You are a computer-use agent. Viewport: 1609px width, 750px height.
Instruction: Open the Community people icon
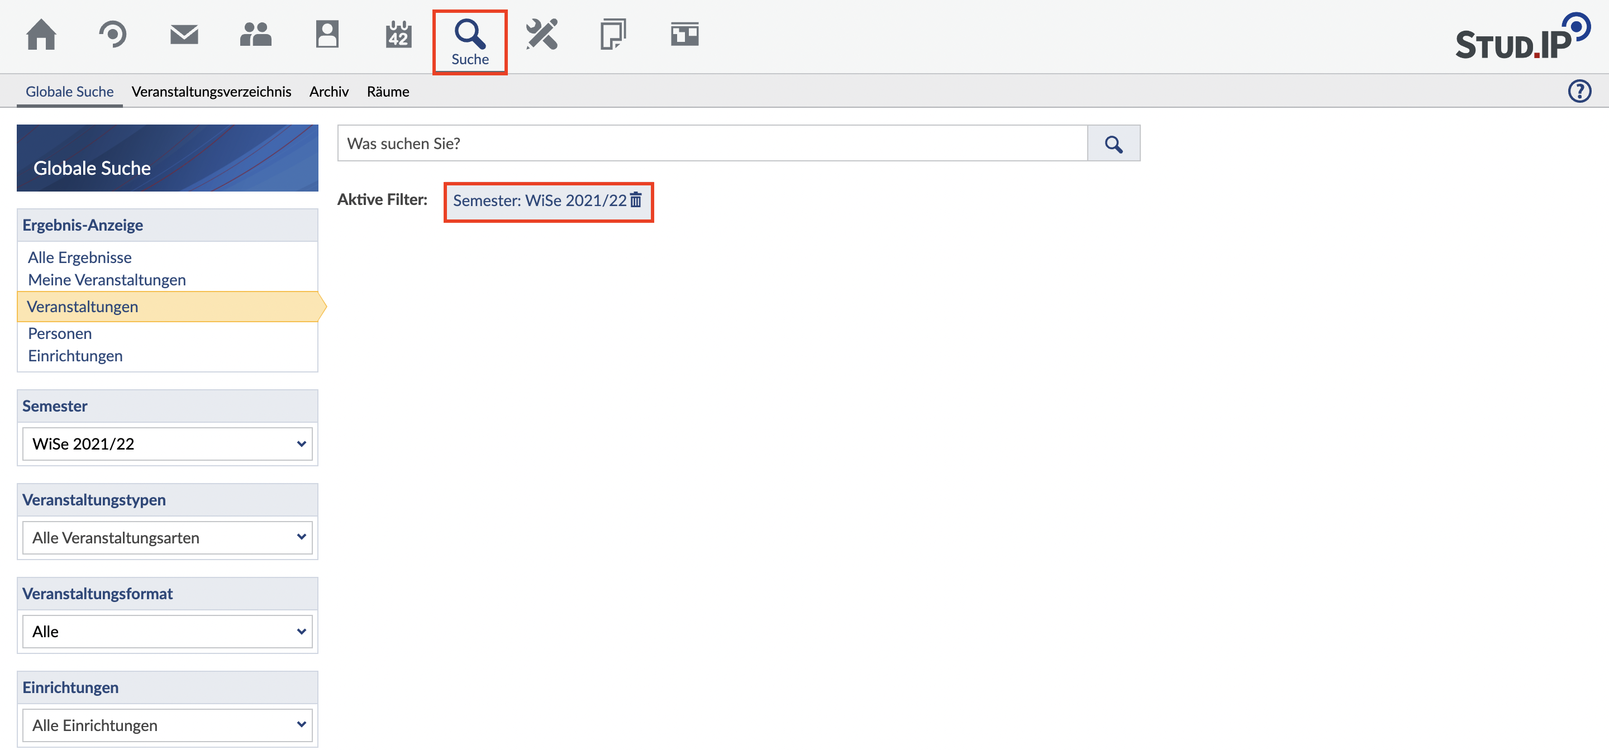pos(255,35)
